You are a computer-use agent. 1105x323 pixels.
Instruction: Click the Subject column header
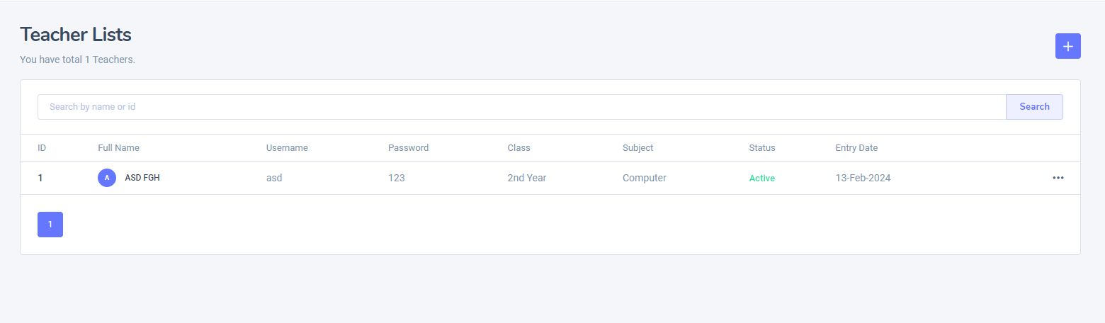coord(637,148)
